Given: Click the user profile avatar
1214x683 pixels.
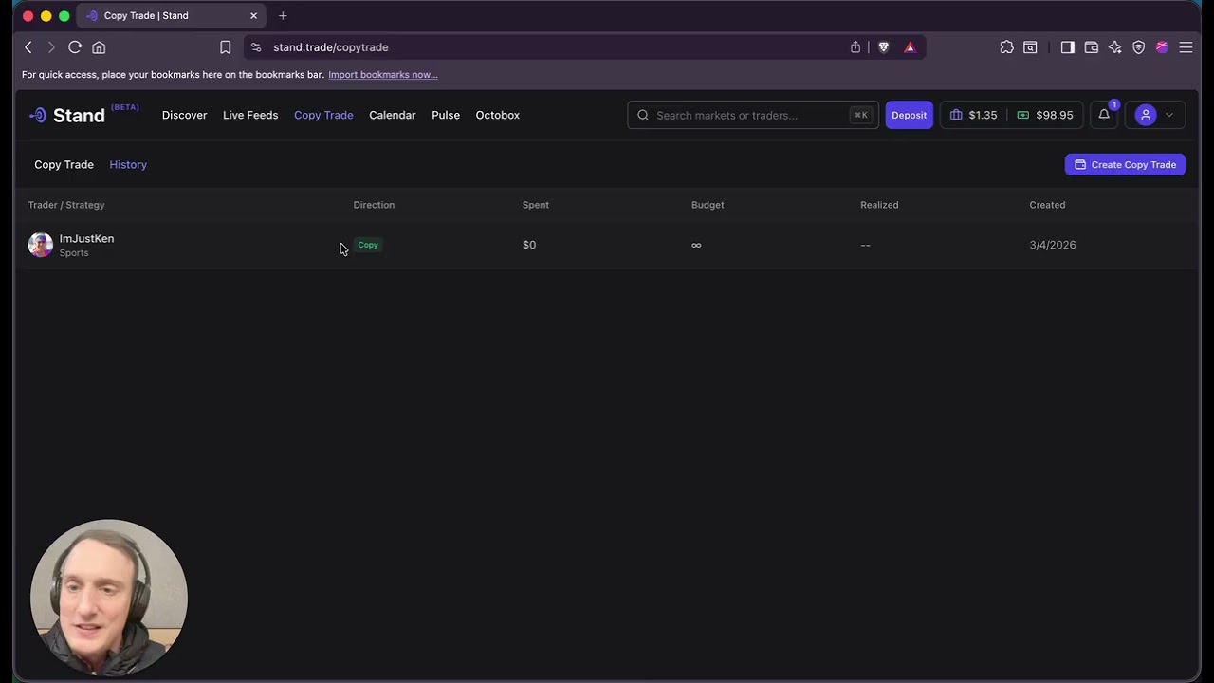Looking at the screenshot, I should coord(1146,115).
